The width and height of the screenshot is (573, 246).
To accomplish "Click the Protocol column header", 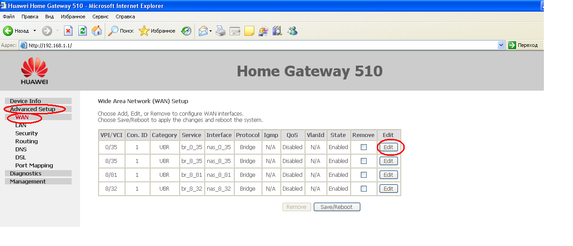I will (248, 135).
